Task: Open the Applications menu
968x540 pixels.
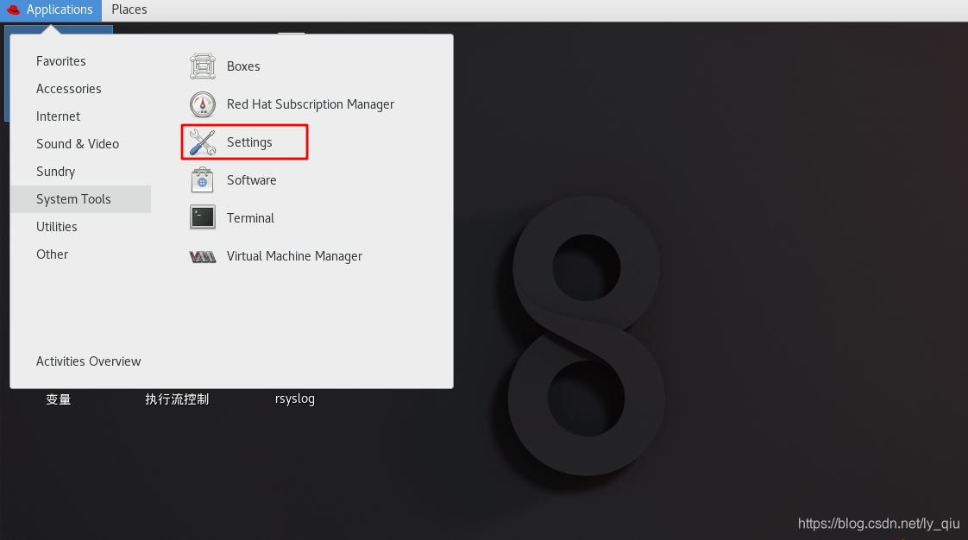Action: (x=51, y=9)
